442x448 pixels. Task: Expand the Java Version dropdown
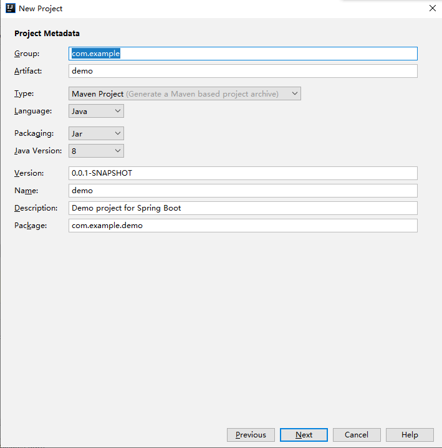[97, 151]
